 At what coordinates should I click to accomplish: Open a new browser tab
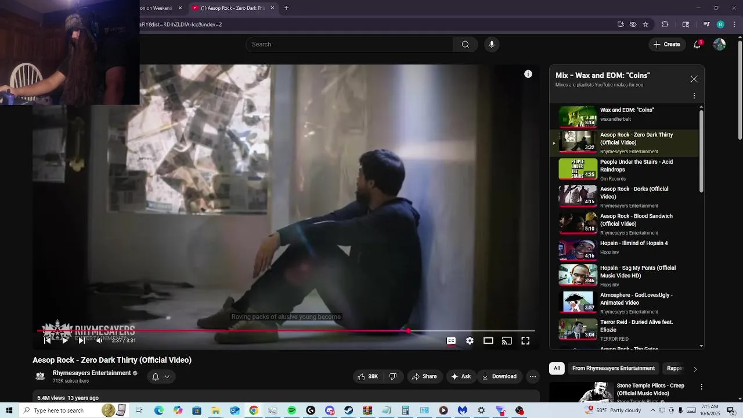286,8
